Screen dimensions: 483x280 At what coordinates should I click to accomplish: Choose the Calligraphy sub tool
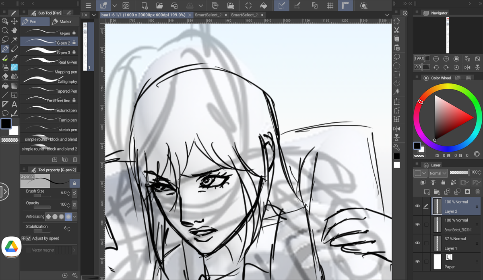[x=49, y=81]
